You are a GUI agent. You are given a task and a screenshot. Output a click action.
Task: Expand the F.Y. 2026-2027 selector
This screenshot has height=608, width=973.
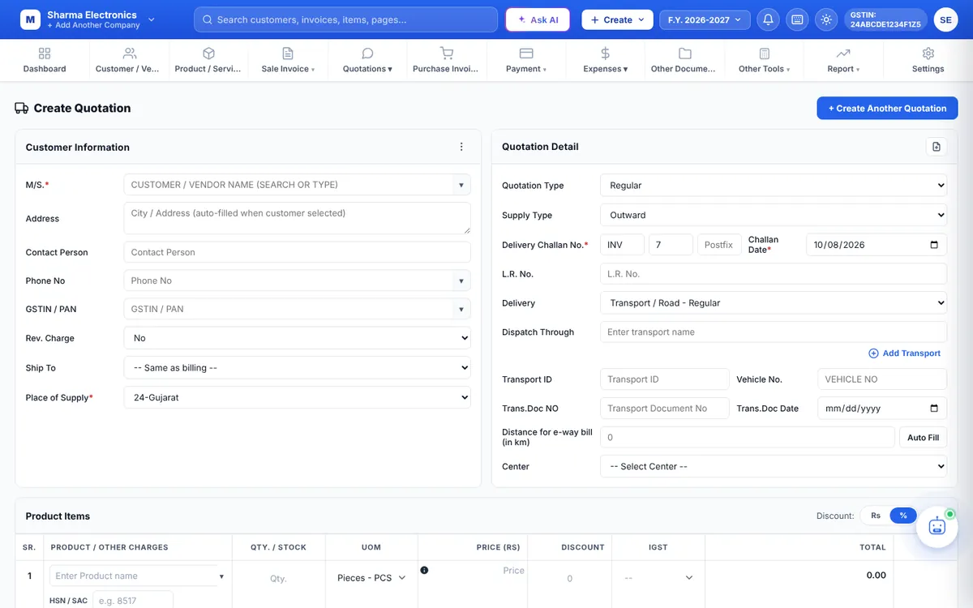pos(705,19)
